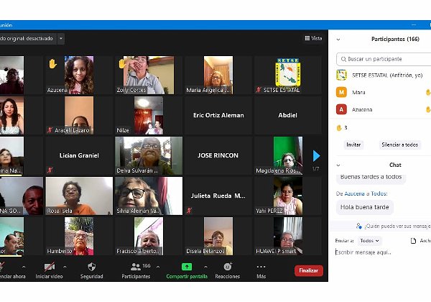Select Silvia Alemán video tile
Viewport: 431px width, 302px height.
click(149, 196)
